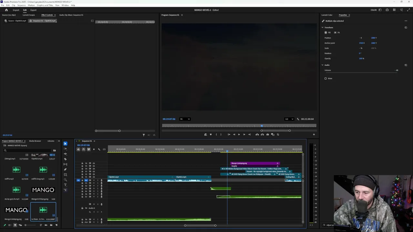Open the Export workspace
413x232 pixels.
tap(33, 10)
